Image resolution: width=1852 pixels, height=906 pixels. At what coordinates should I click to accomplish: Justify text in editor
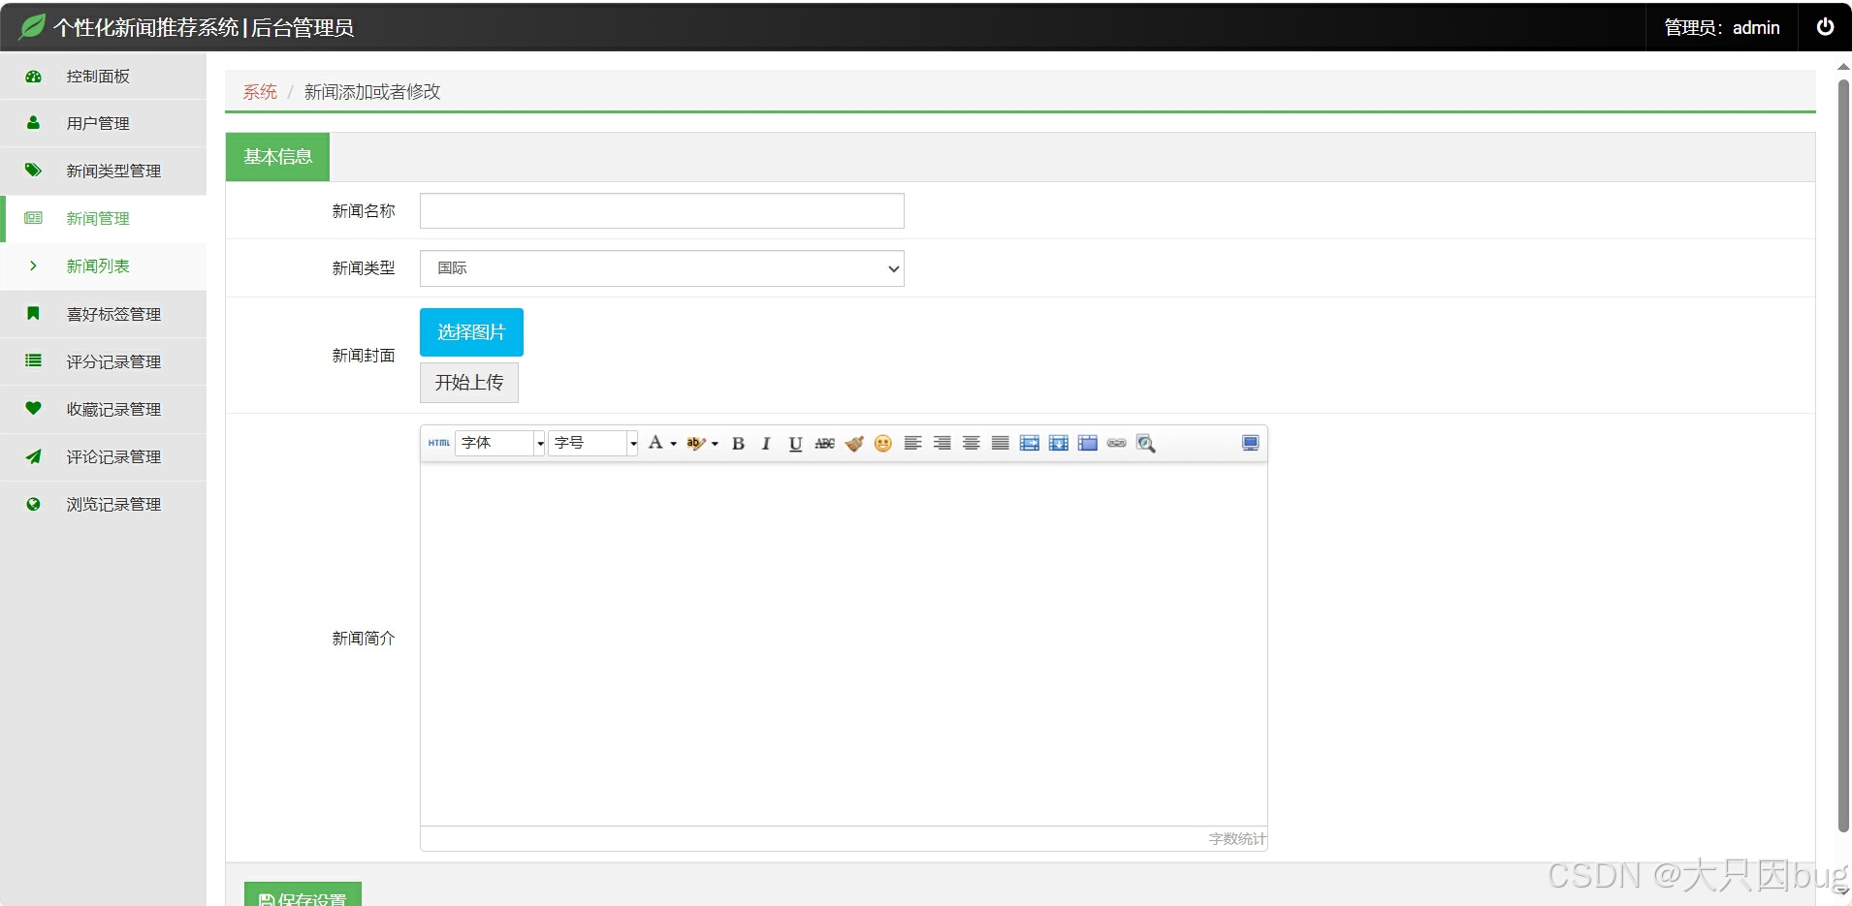(1000, 443)
